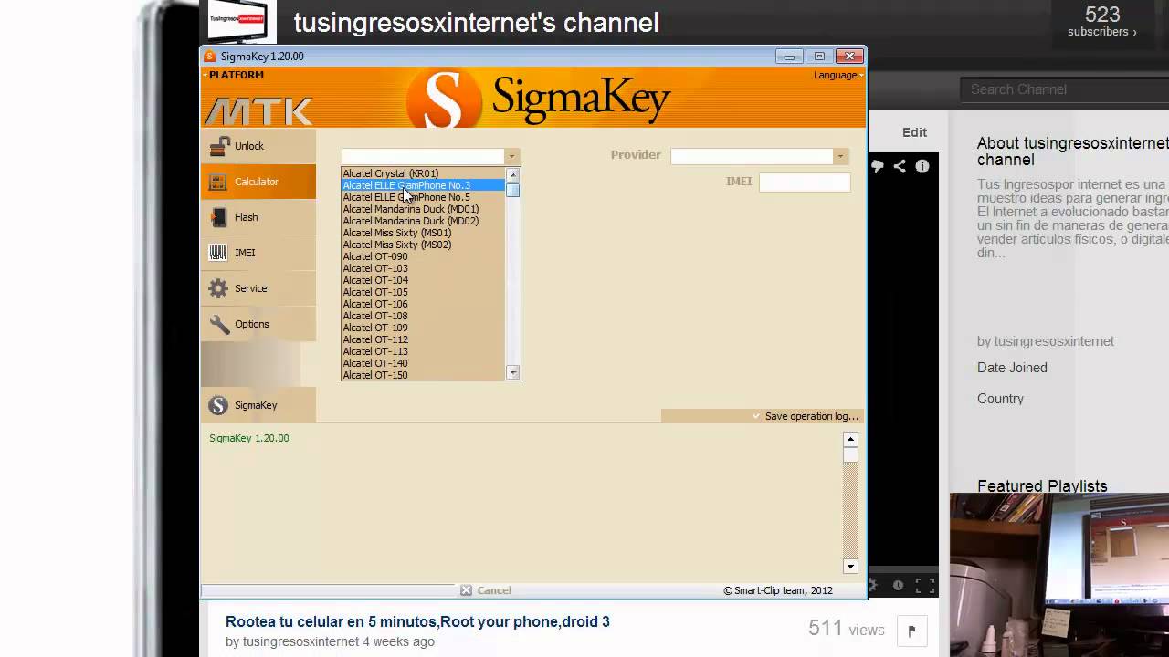Click the log panel scroll up arrow
Image resolution: width=1169 pixels, height=657 pixels.
point(850,440)
